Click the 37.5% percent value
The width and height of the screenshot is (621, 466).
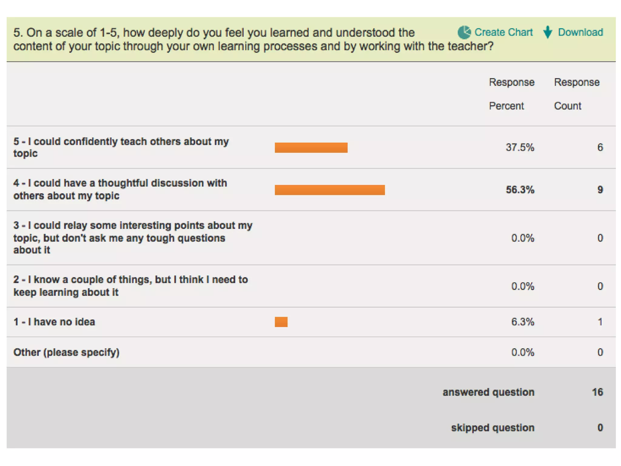click(x=520, y=147)
